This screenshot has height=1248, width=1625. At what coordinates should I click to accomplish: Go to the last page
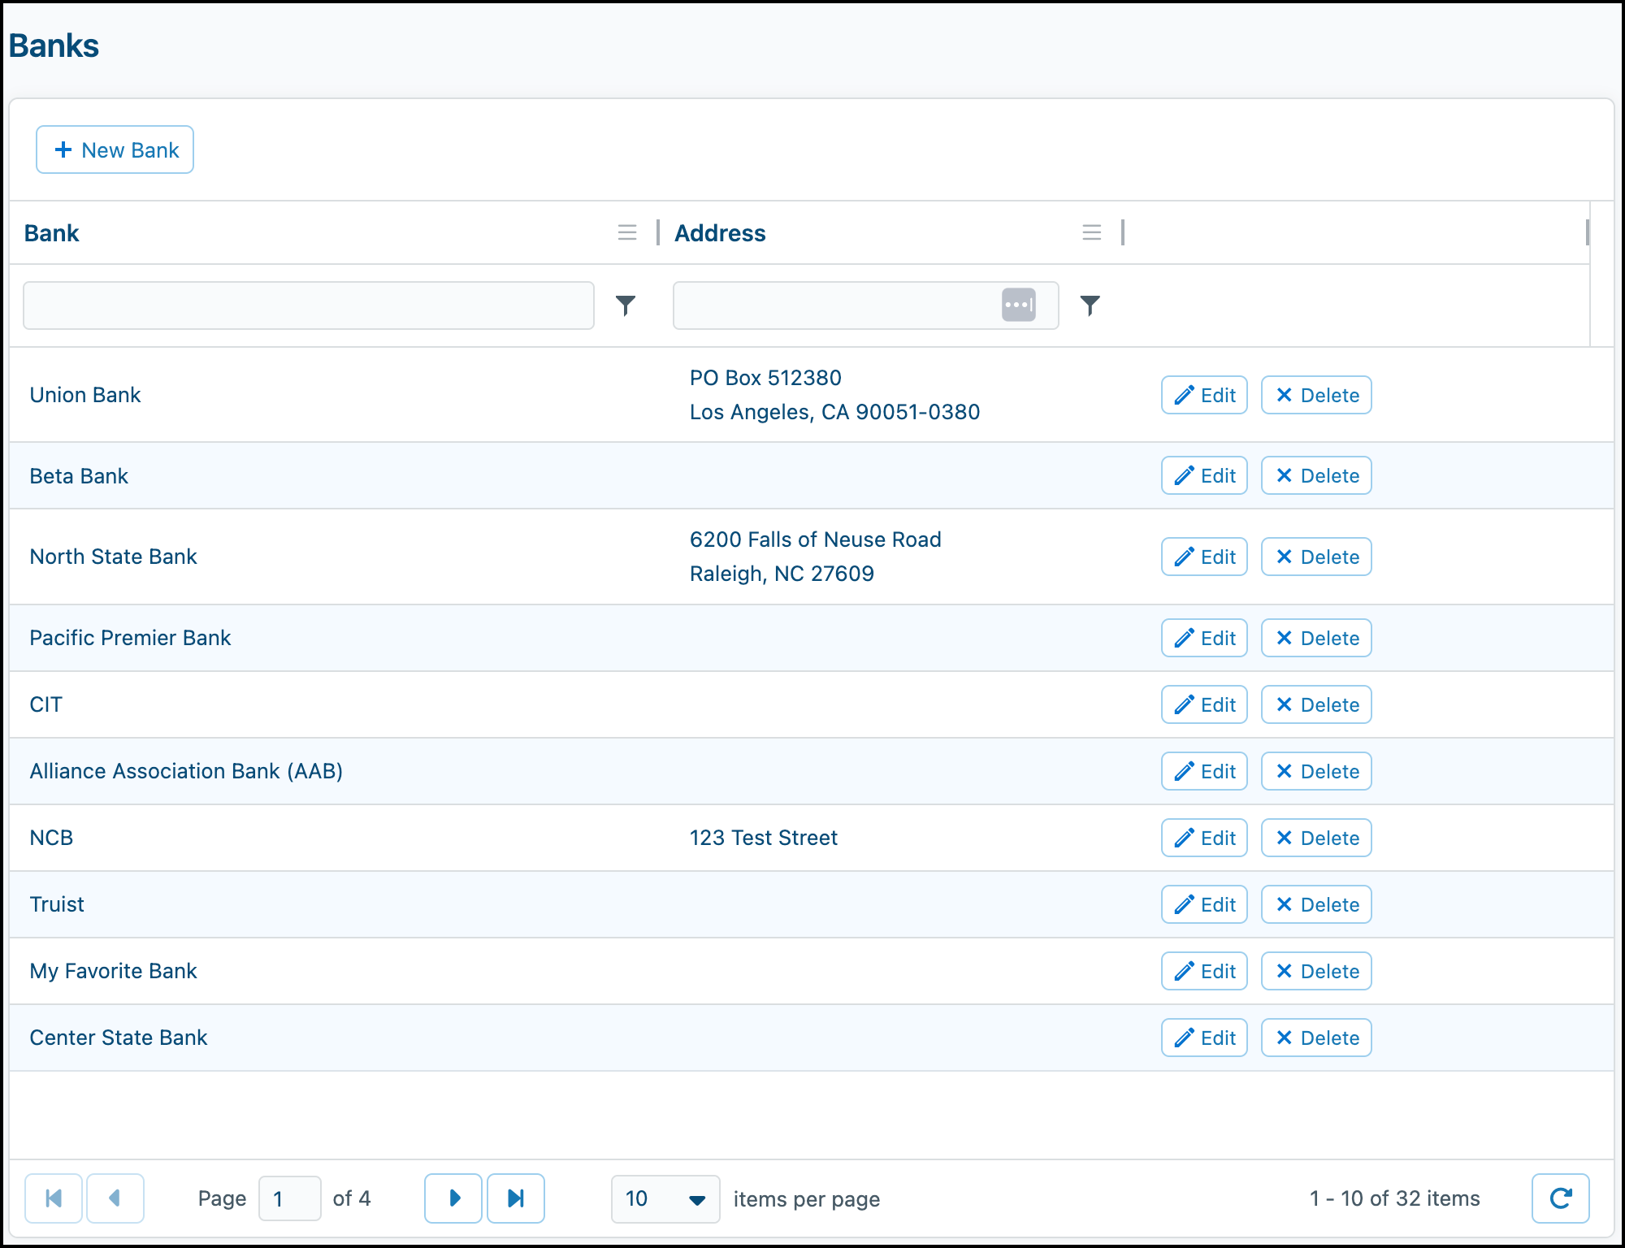coord(516,1198)
